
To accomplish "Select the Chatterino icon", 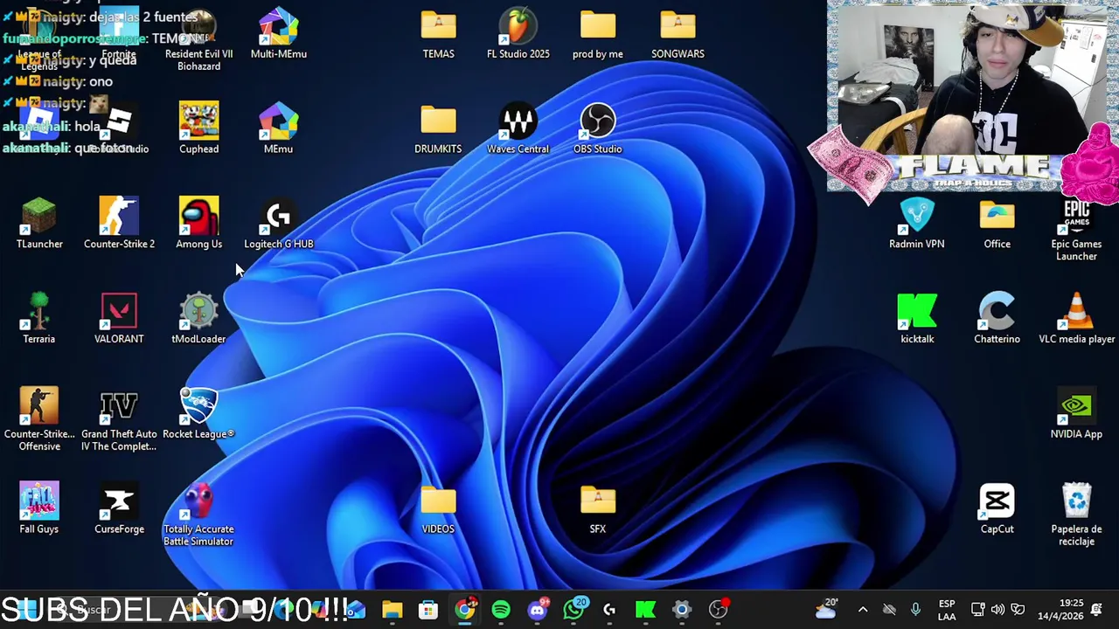I will [997, 319].
